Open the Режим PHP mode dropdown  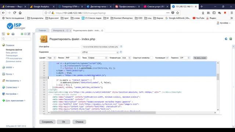[x=72, y=58]
